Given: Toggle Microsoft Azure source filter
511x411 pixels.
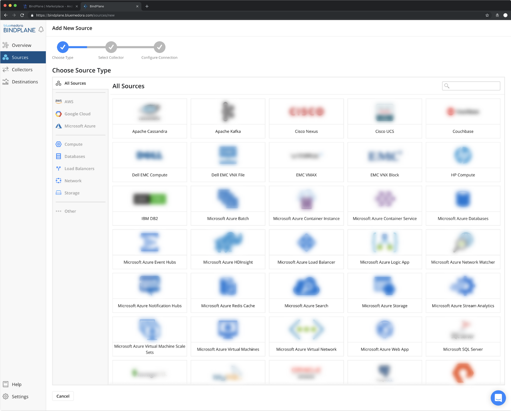Looking at the screenshot, I should pos(80,126).
